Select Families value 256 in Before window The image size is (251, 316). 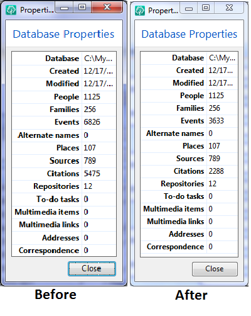(x=90, y=110)
